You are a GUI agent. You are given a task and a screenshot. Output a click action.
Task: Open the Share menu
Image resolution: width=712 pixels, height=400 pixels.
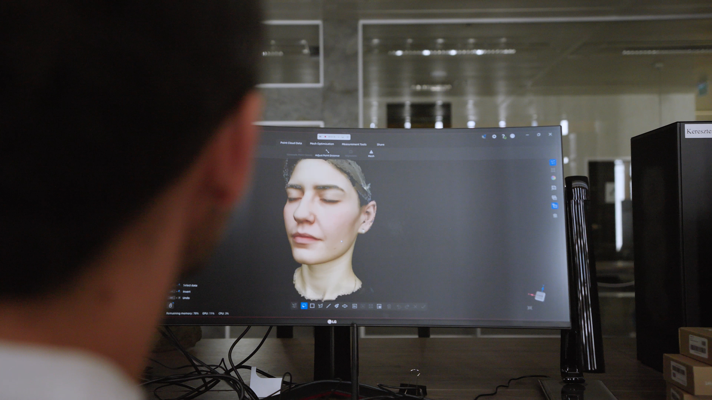[x=380, y=144]
